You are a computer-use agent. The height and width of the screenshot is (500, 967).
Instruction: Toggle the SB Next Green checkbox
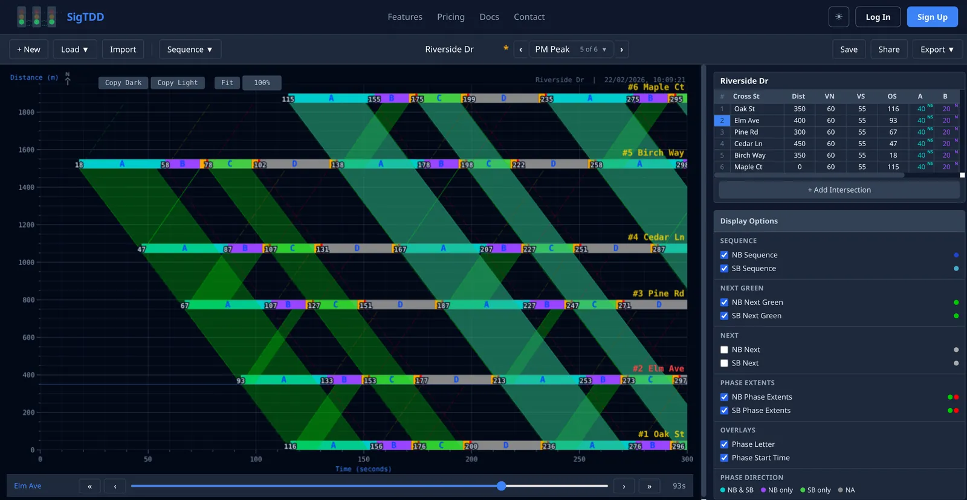coord(724,316)
